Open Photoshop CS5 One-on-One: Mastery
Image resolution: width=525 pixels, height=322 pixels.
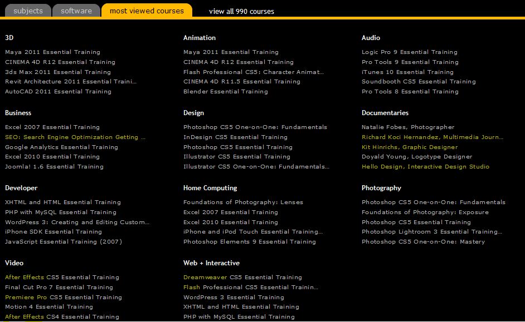tap(423, 242)
